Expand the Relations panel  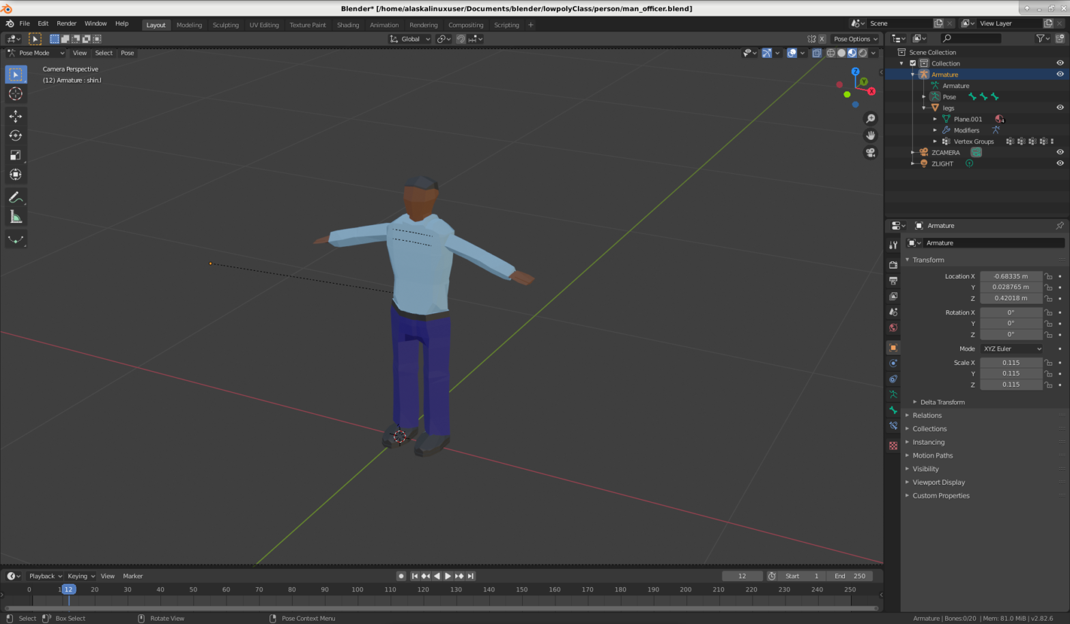(927, 415)
